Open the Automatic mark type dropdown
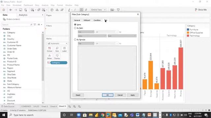 (x=57, y=44)
